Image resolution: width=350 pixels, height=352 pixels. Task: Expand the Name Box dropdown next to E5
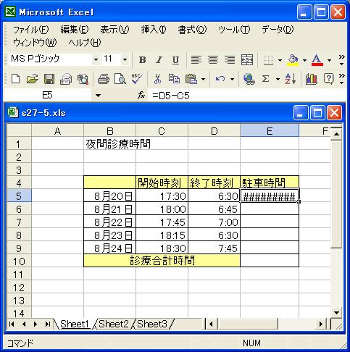click(98, 96)
